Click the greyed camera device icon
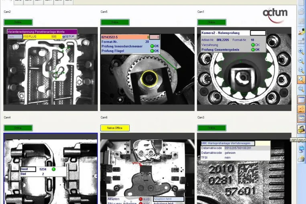Image resolution: width=306 pixels, height=204 pixels. tap(301, 41)
